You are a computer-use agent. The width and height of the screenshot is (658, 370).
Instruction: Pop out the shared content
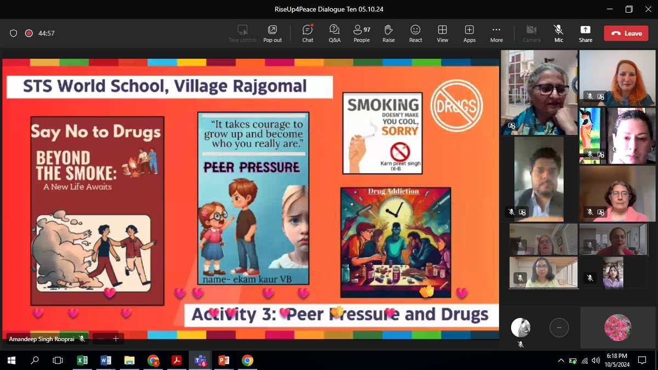[273, 33]
